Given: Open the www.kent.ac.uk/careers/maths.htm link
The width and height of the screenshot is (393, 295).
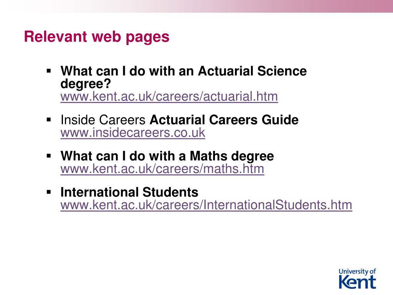Looking at the screenshot, I should (162, 169).
